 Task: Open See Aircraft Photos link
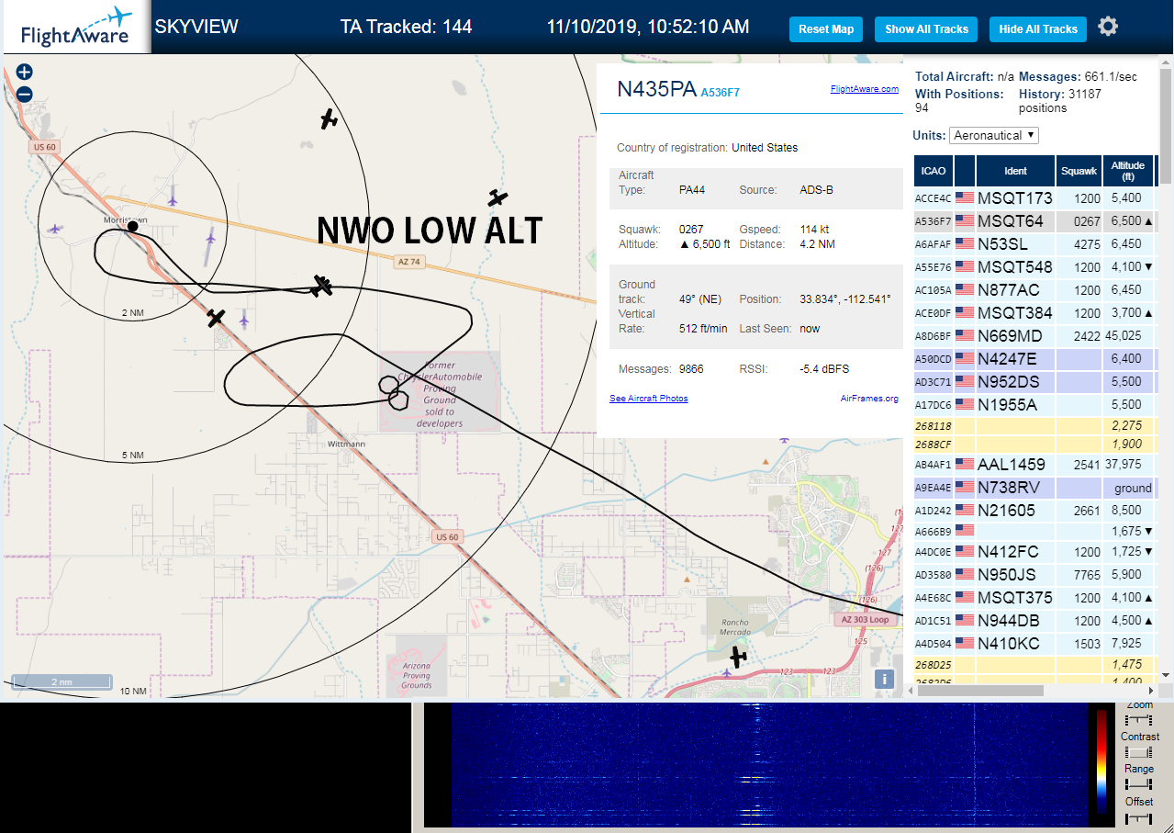(649, 398)
